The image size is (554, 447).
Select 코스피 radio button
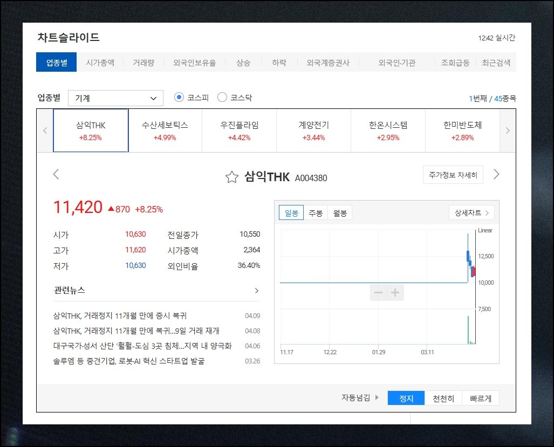point(179,97)
